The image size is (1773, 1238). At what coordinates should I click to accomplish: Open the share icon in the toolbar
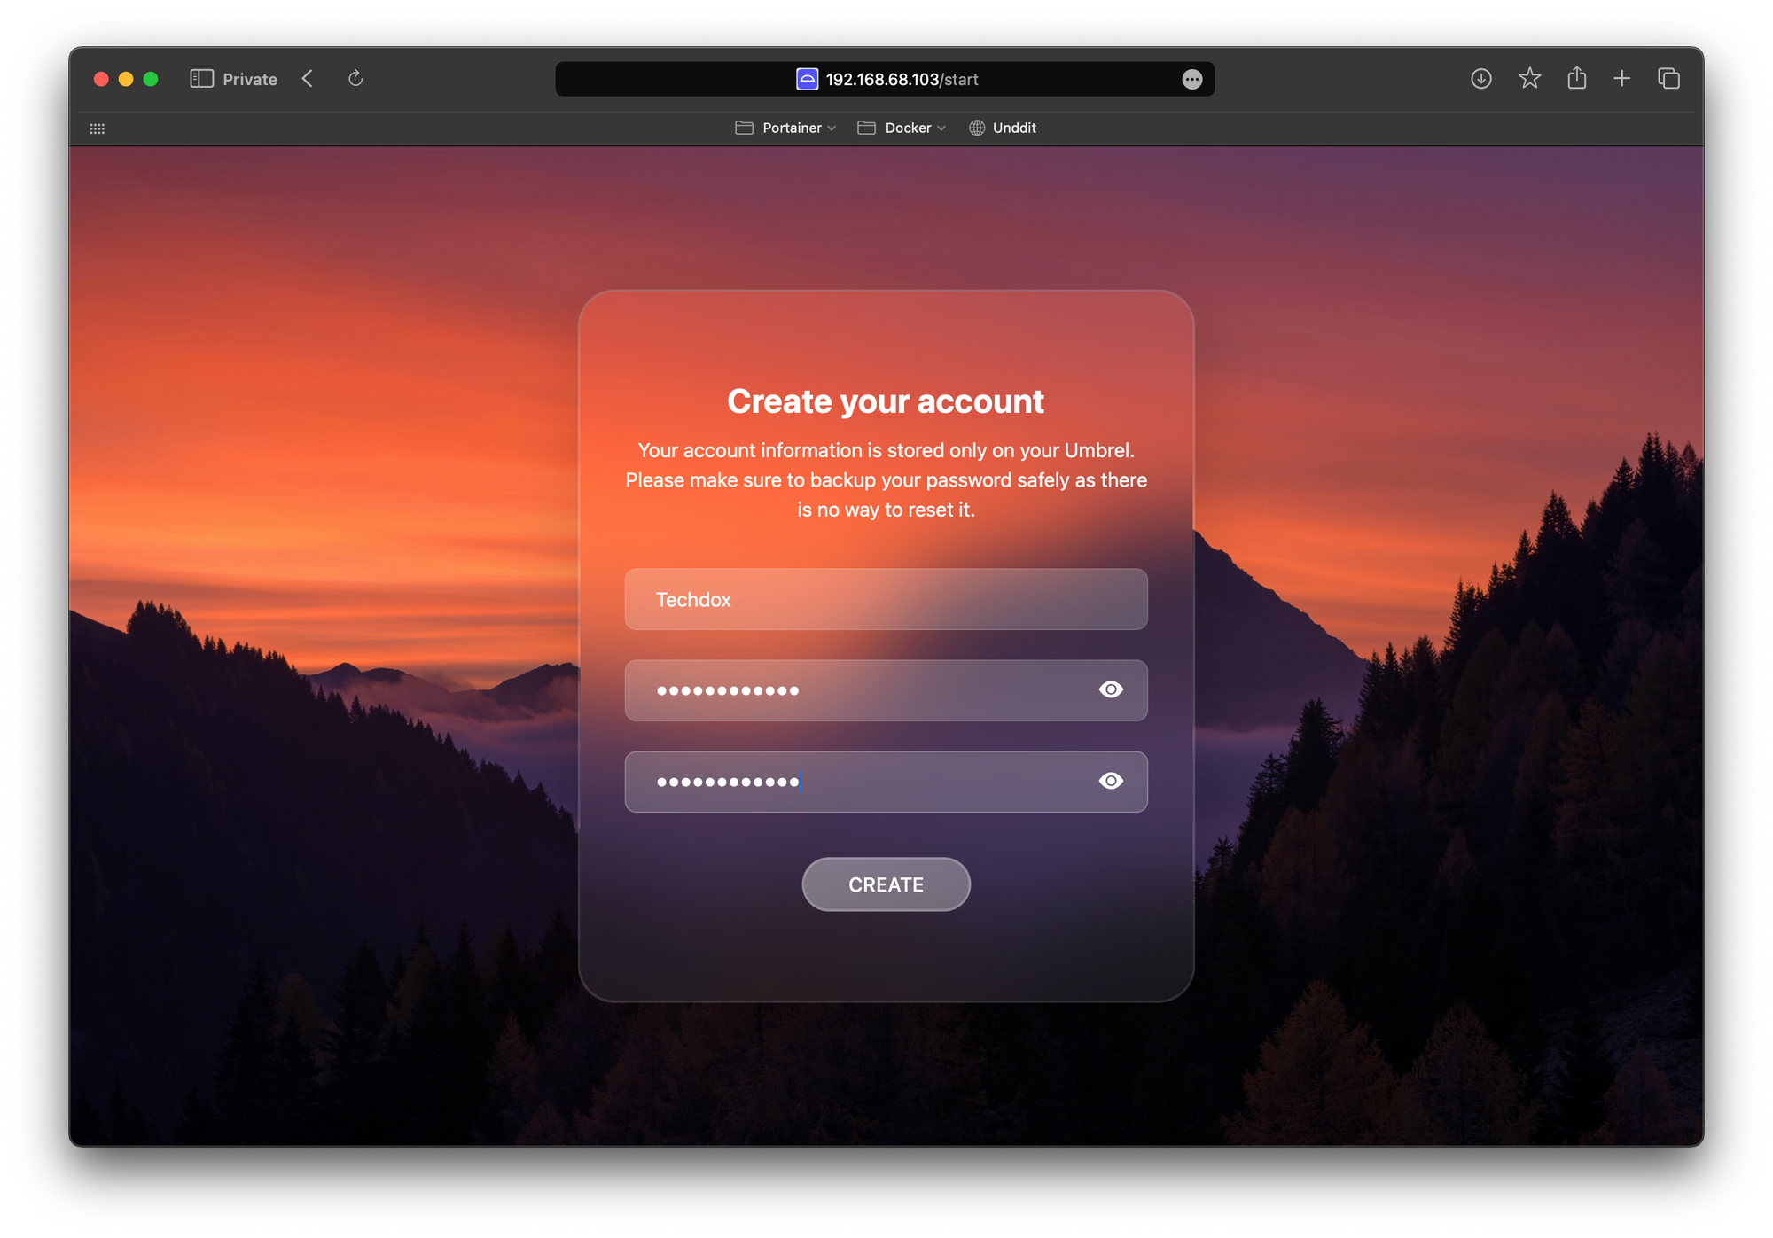click(1576, 78)
